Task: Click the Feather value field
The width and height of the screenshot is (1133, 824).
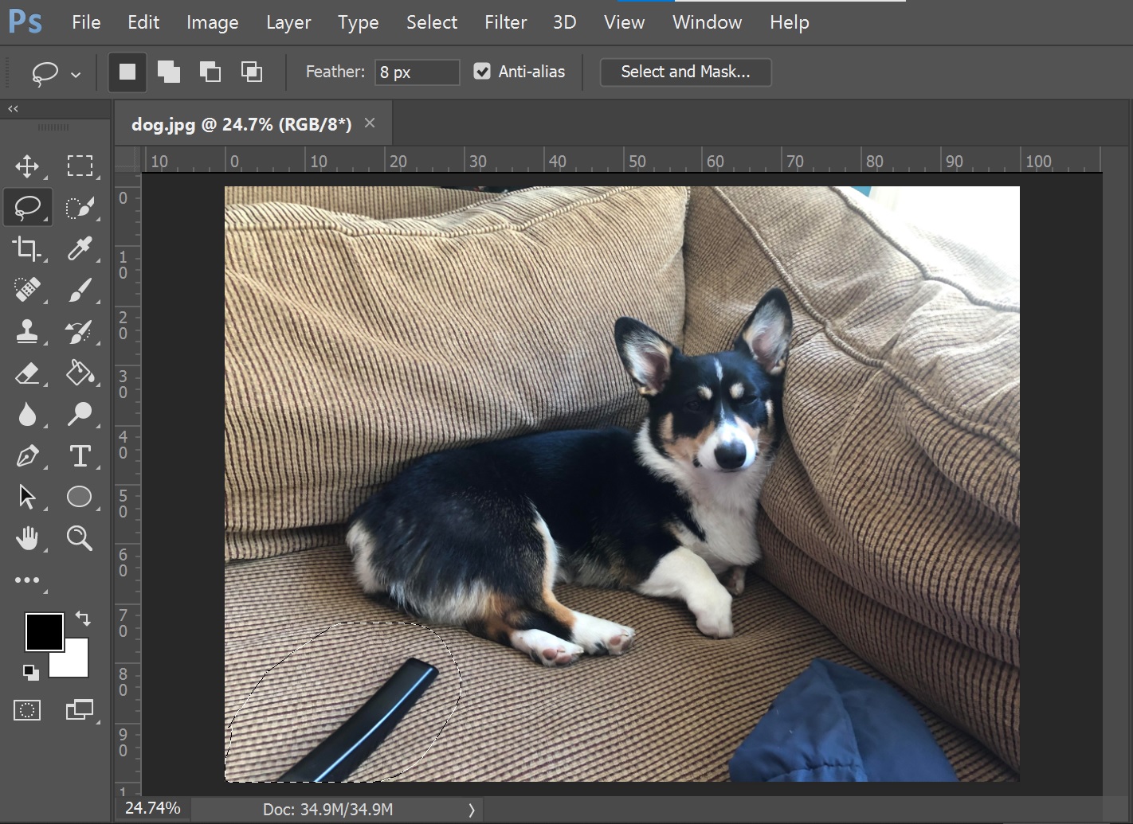Action: 418,72
